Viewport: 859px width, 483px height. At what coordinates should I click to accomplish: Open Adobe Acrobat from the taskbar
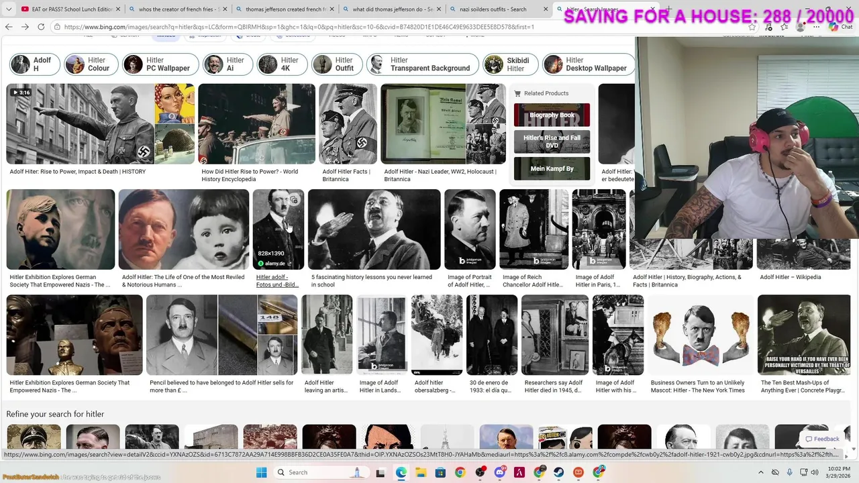(x=519, y=472)
